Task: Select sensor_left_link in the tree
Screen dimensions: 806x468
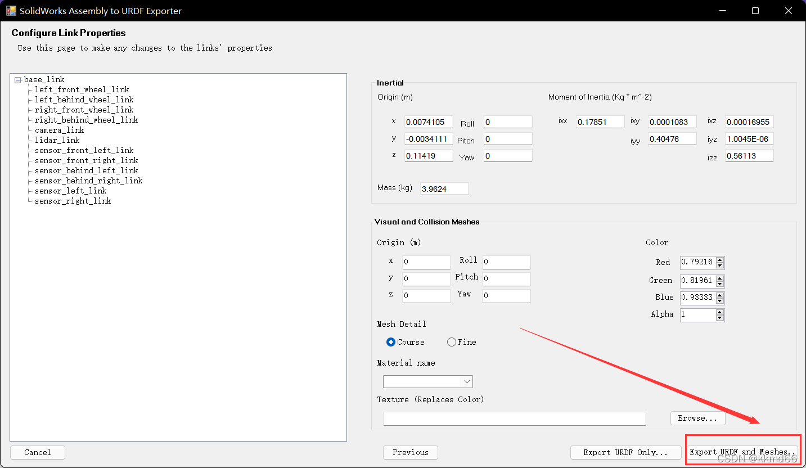Action: pyautogui.click(x=71, y=191)
